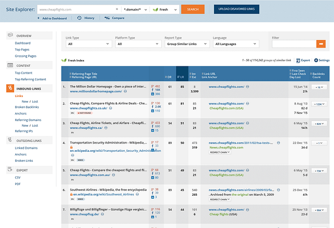334x228 pixels.
Task: Click Upload Disavowed Links button
Action: (x=236, y=9)
